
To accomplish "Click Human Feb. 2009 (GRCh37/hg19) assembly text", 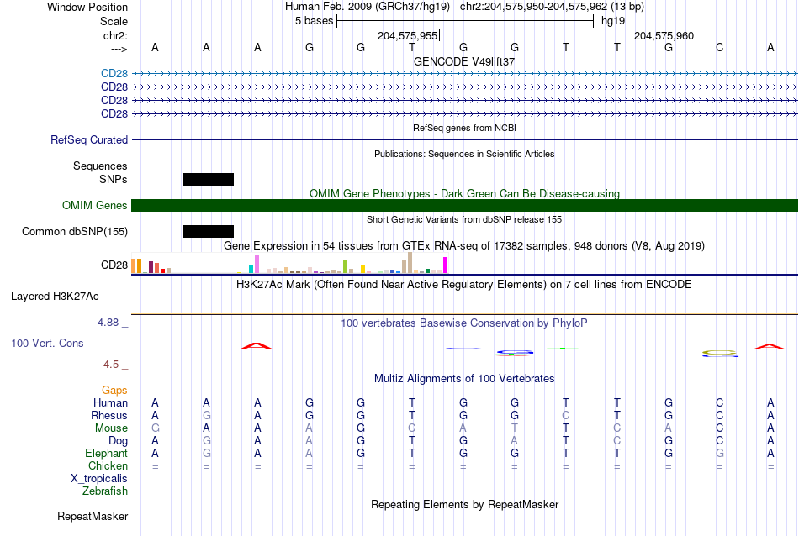I will pos(368,7).
